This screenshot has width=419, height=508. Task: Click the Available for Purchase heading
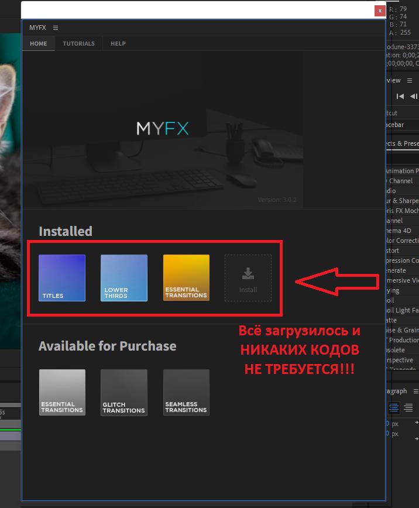[108, 346]
